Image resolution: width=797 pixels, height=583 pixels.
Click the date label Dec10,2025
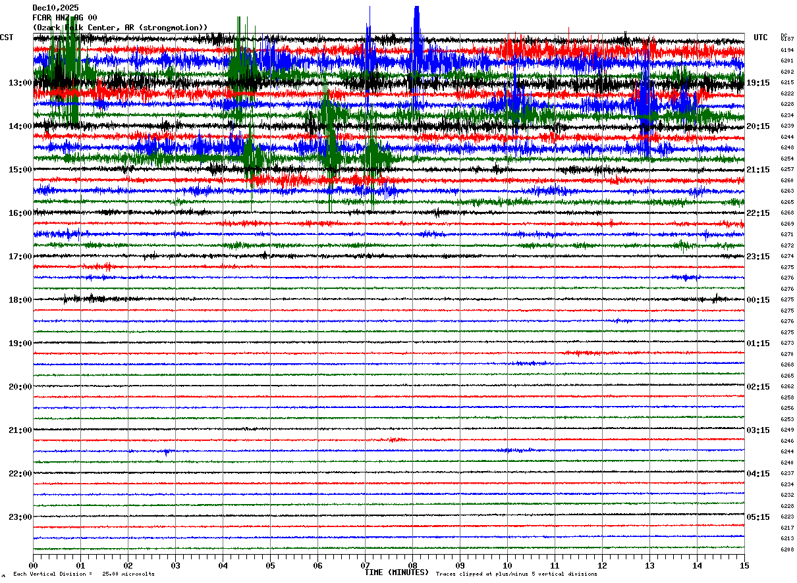click(x=55, y=8)
